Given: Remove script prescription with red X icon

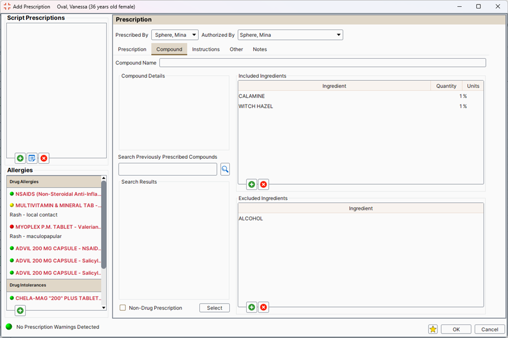Looking at the screenshot, I should pos(44,158).
